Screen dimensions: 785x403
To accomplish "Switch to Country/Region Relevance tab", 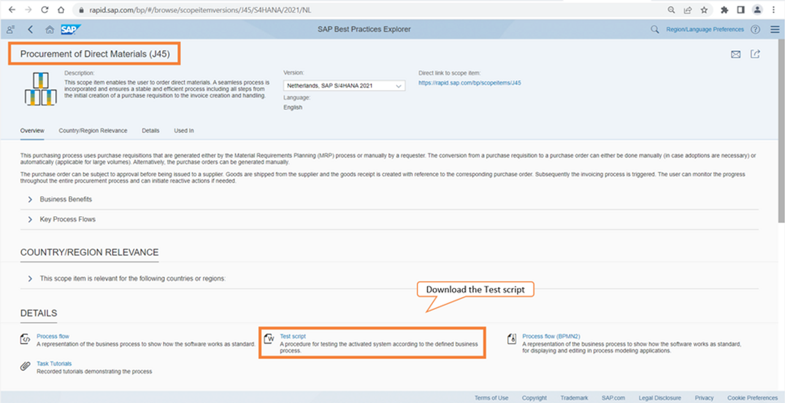I will click(93, 130).
